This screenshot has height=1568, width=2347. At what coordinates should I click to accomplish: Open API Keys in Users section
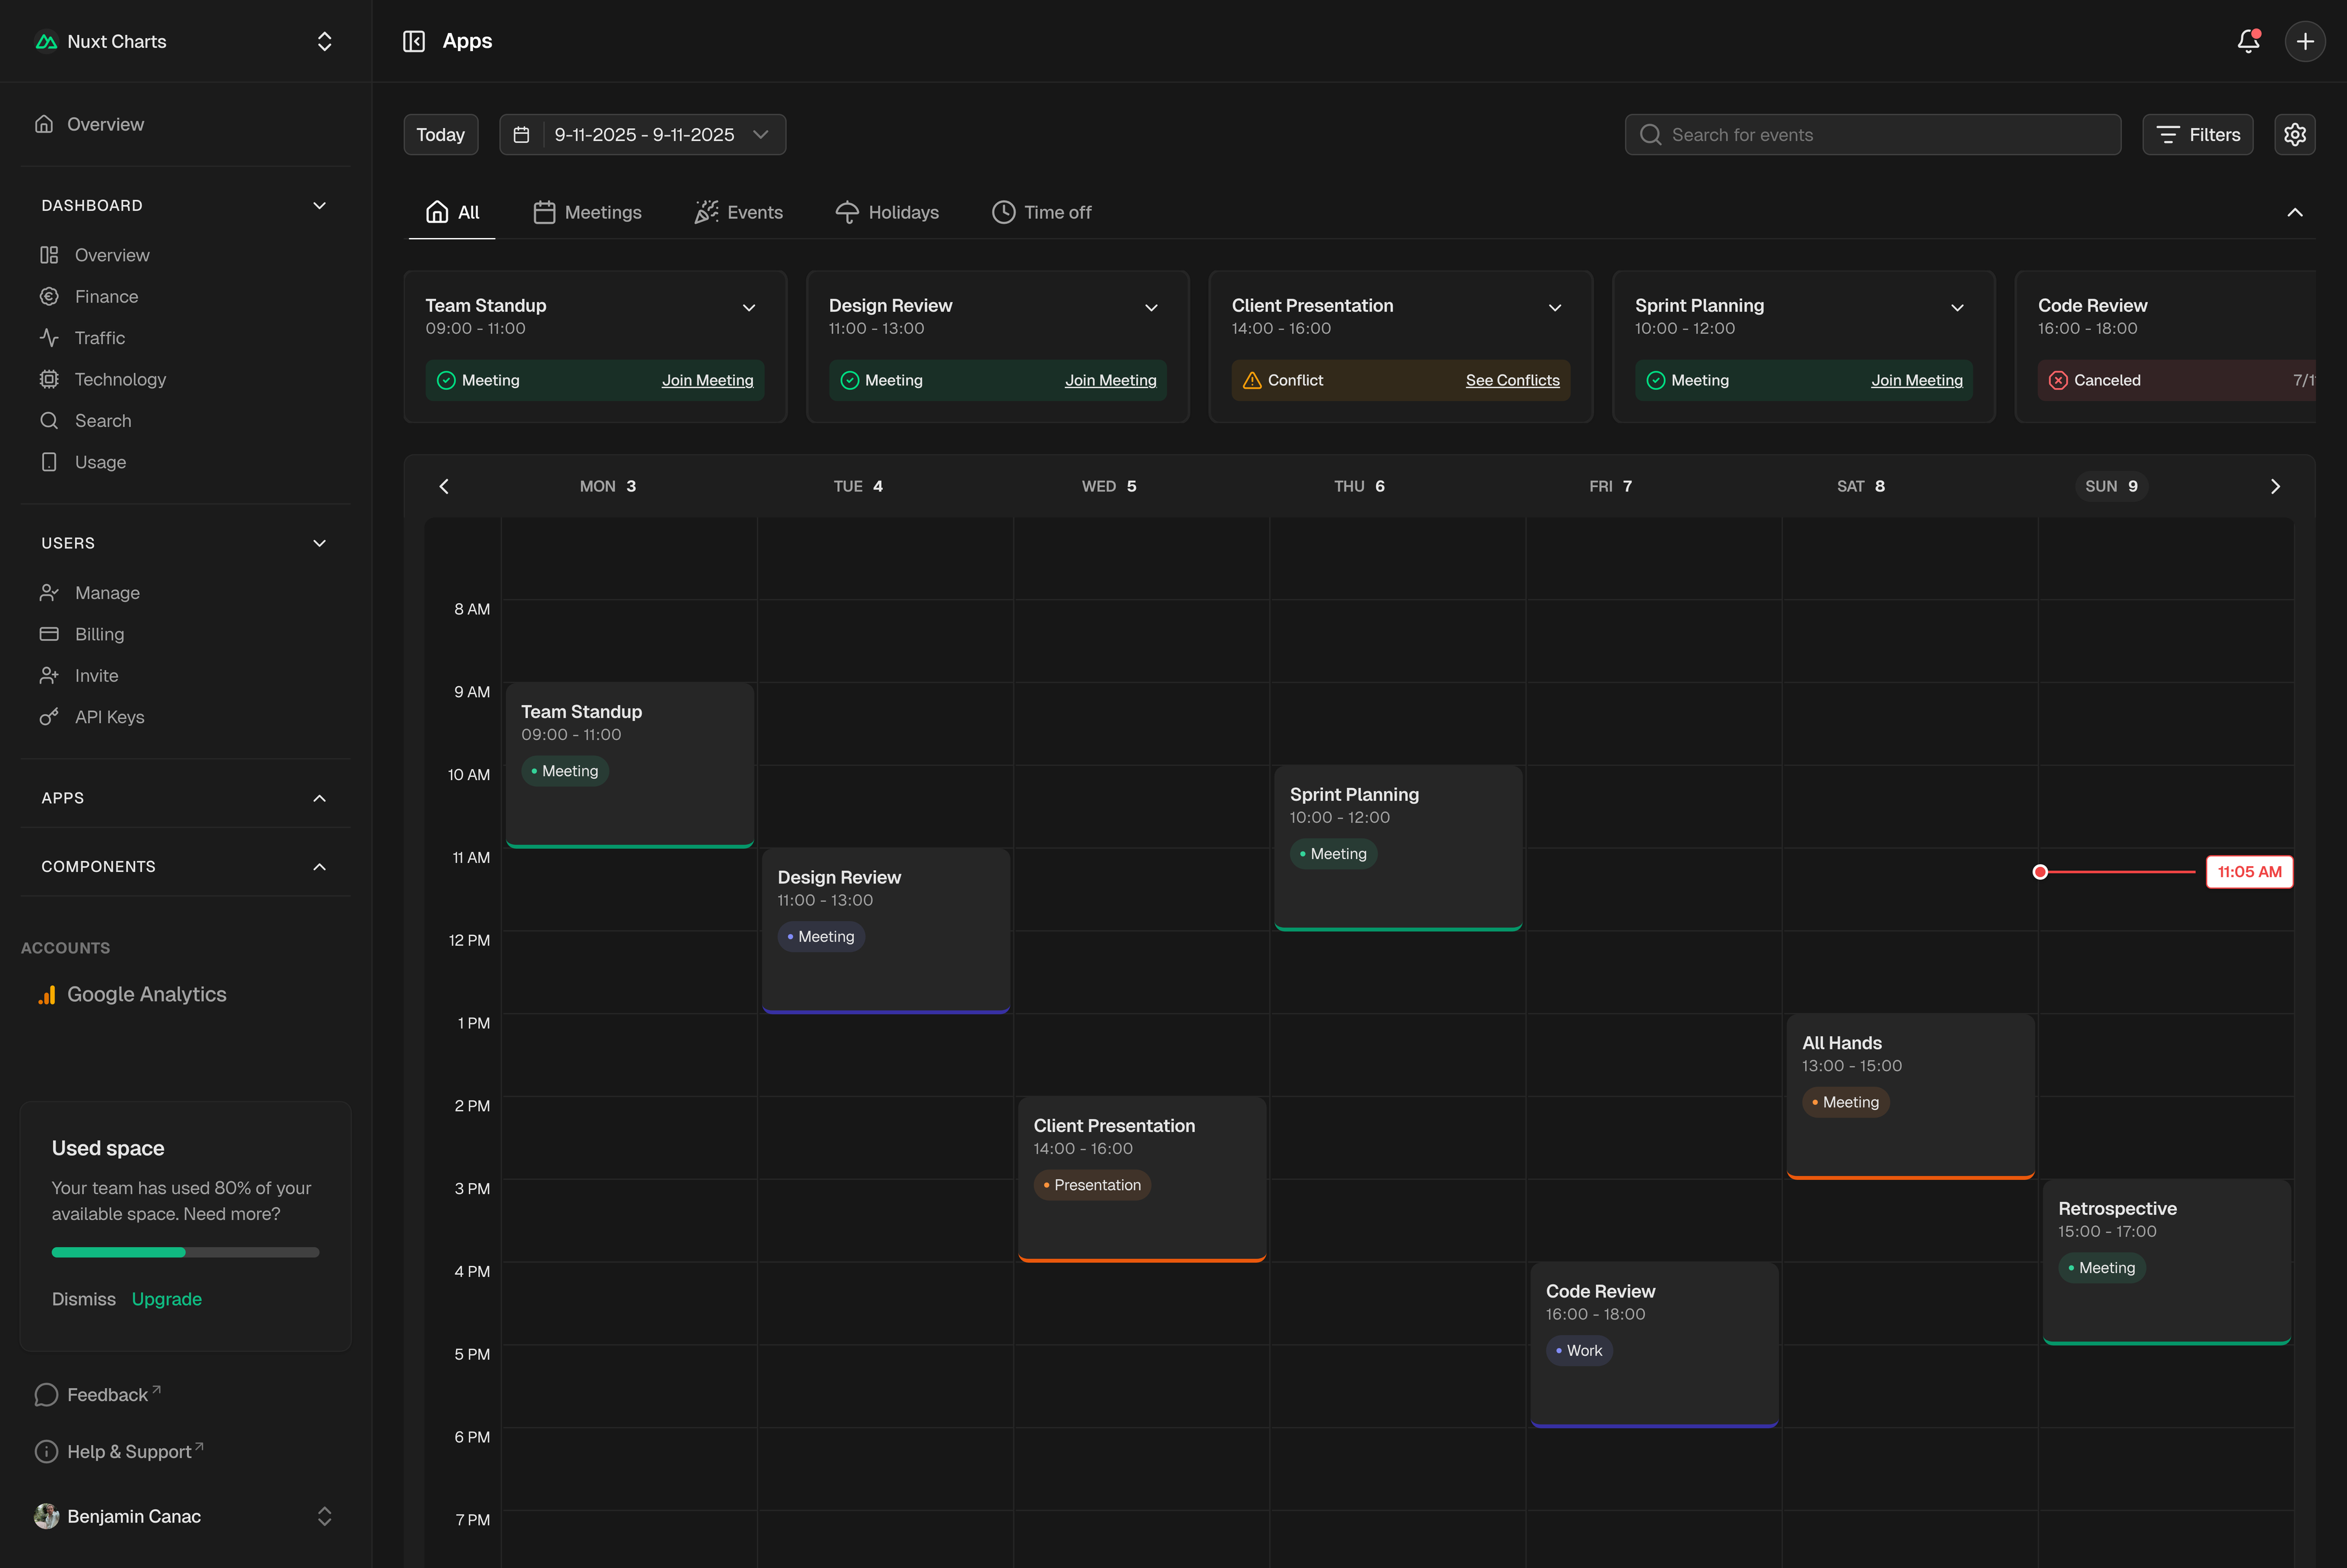109,717
